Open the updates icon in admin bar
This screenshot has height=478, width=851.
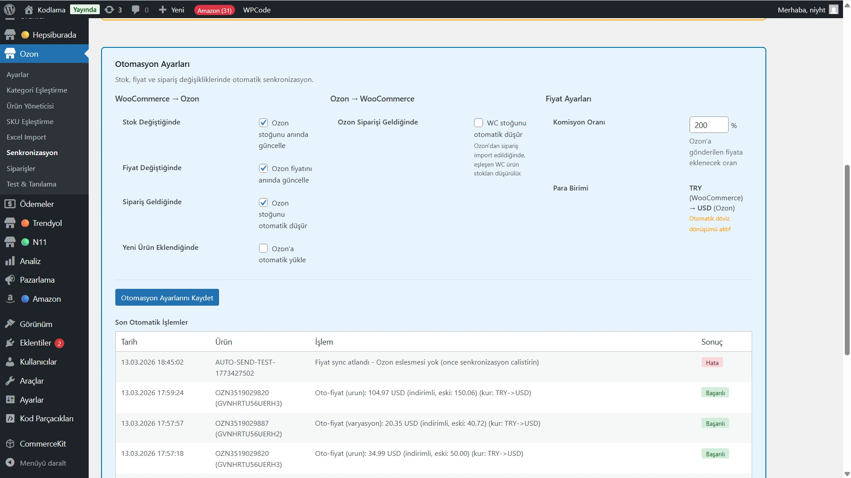coord(109,10)
